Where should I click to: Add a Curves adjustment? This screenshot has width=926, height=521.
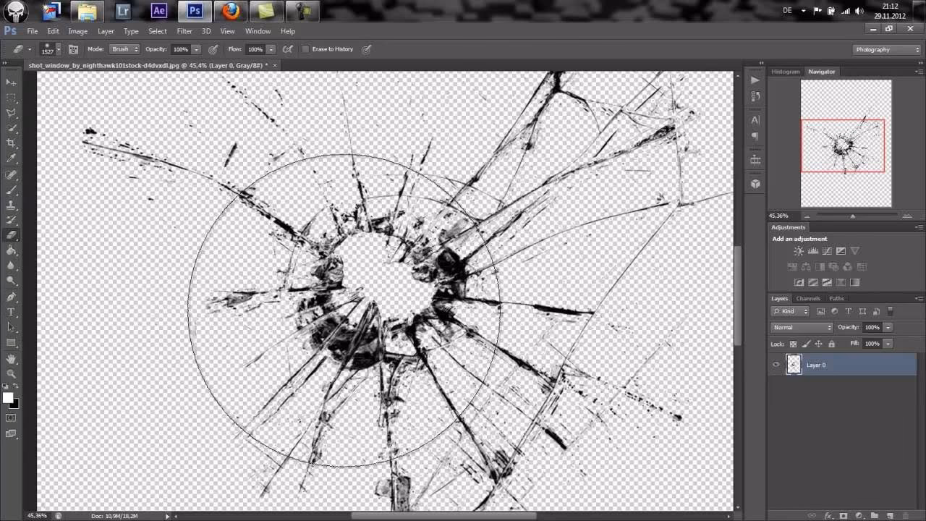coord(827,251)
